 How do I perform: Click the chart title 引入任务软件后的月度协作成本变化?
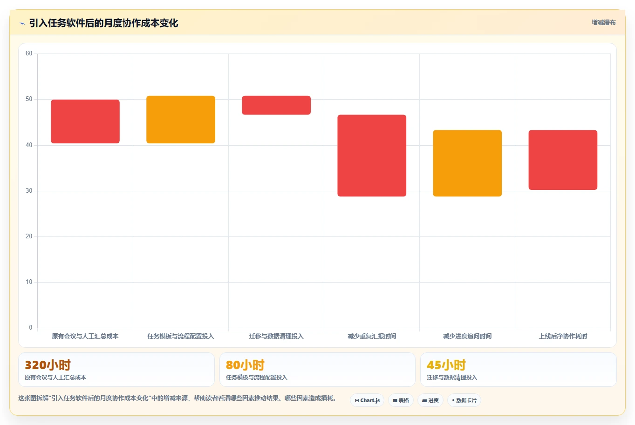tap(103, 23)
